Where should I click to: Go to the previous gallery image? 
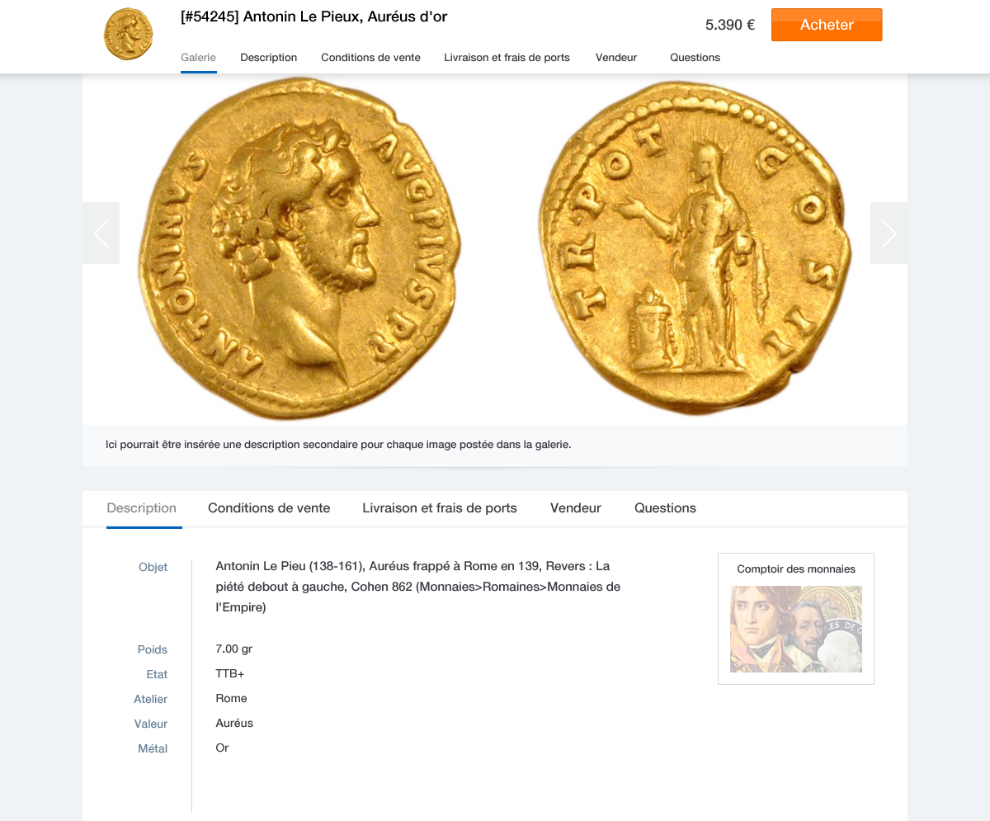pyautogui.click(x=101, y=233)
